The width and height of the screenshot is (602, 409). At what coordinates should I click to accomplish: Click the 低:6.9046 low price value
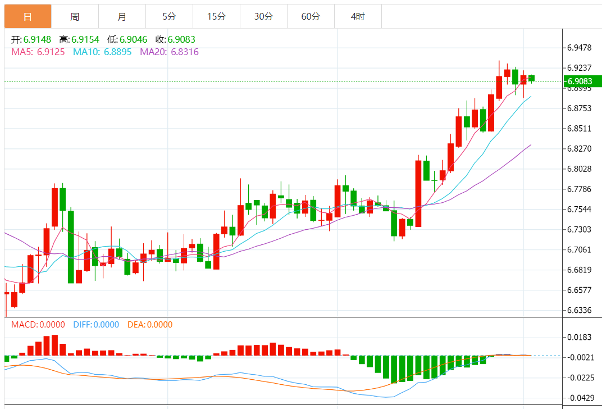click(x=127, y=39)
